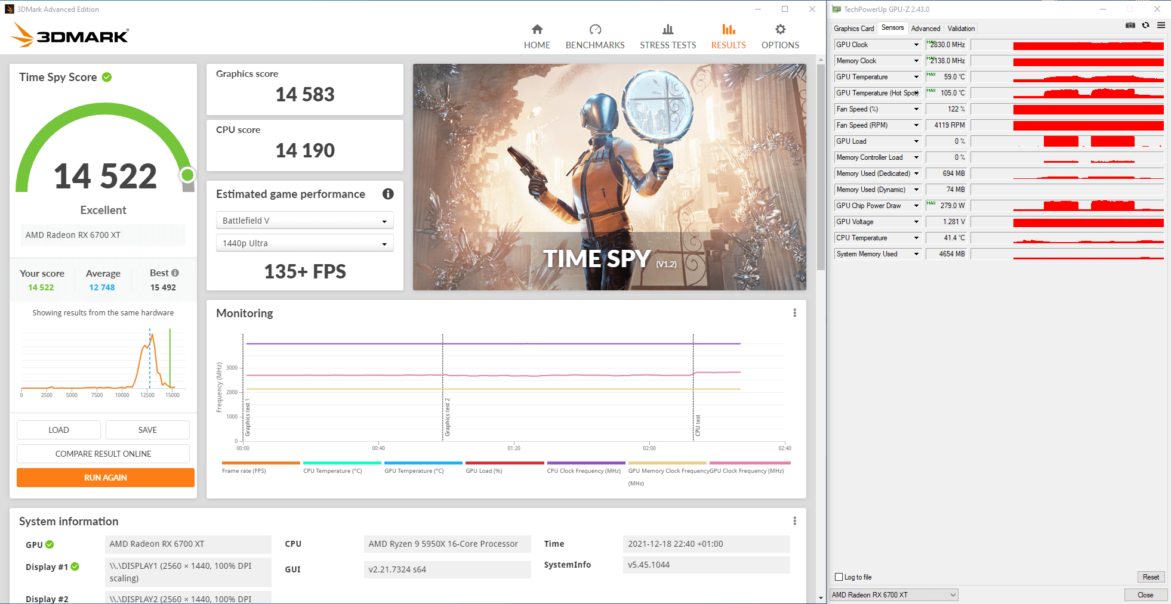This screenshot has height=604, width=1171.
Task: Click the Time Spy artwork image
Action: click(x=609, y=177)
